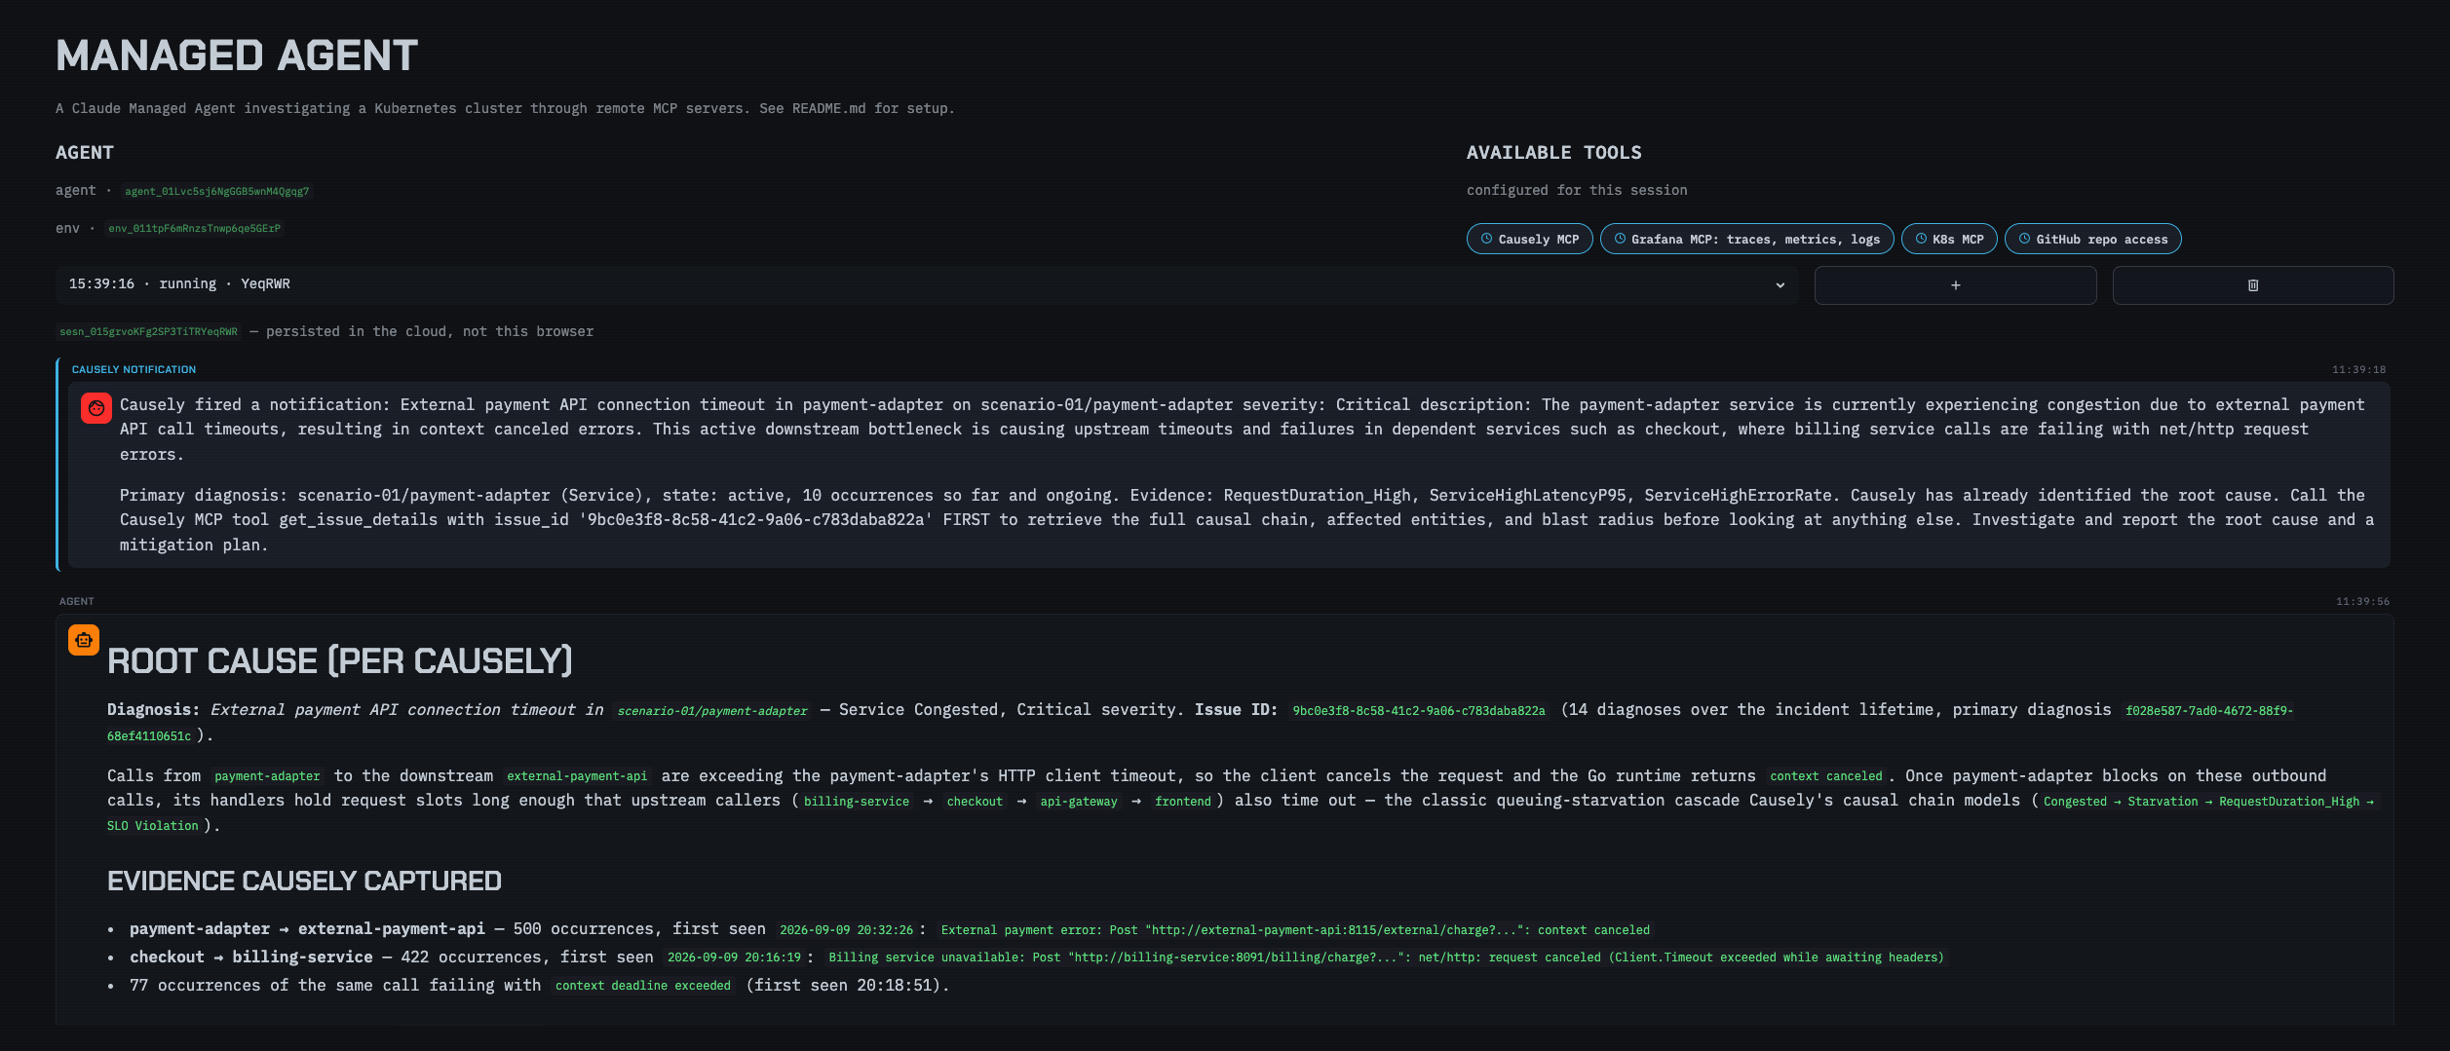Click the orange agent robot avatar icon
This screenshot has height=1051, width=2450.
point(84,640)
